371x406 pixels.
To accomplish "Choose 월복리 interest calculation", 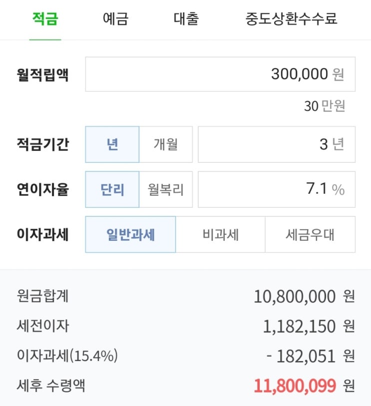I will pos(166,189).
